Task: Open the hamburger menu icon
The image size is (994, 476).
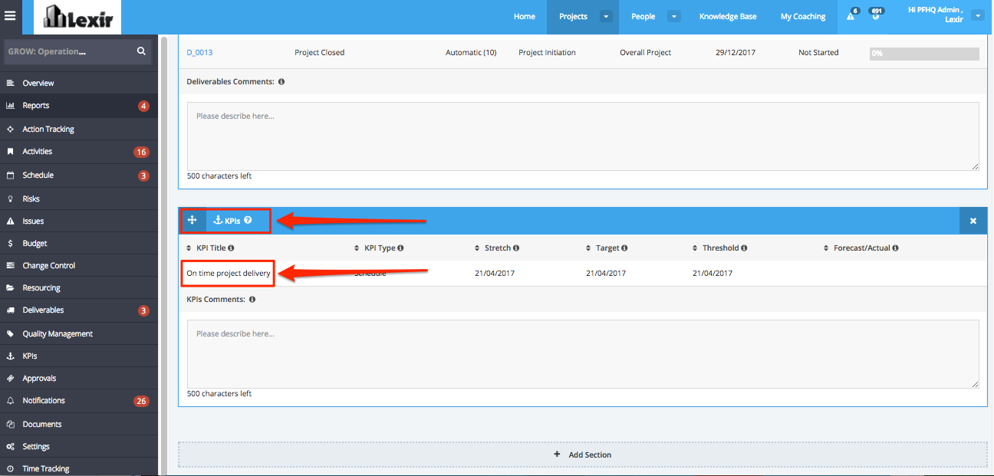Action: 10,15
